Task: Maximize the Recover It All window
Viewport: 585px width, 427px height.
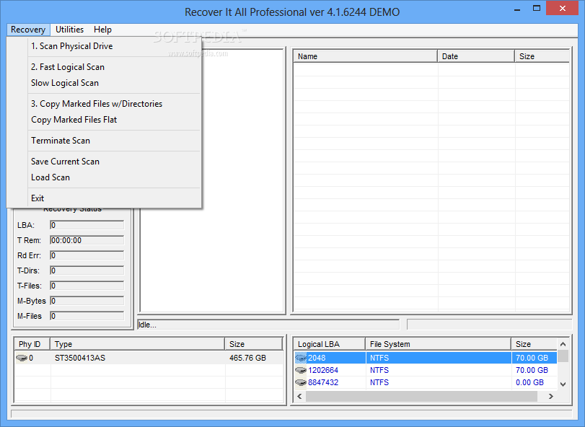Action: coord(537,9)
